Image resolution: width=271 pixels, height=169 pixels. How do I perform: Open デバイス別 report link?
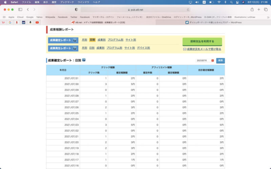[143, 48]
